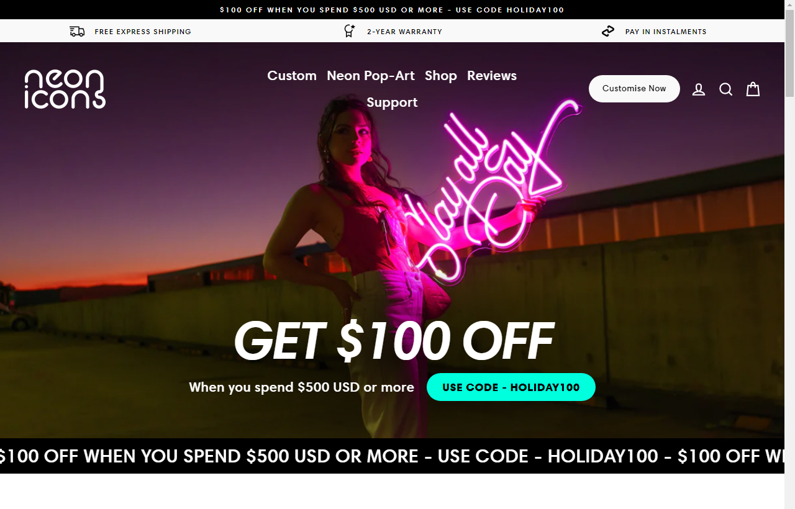Click the top HOLIDAY100 announcement bar
The width and height of the screenshot is (795, 509).
point(392,10)
